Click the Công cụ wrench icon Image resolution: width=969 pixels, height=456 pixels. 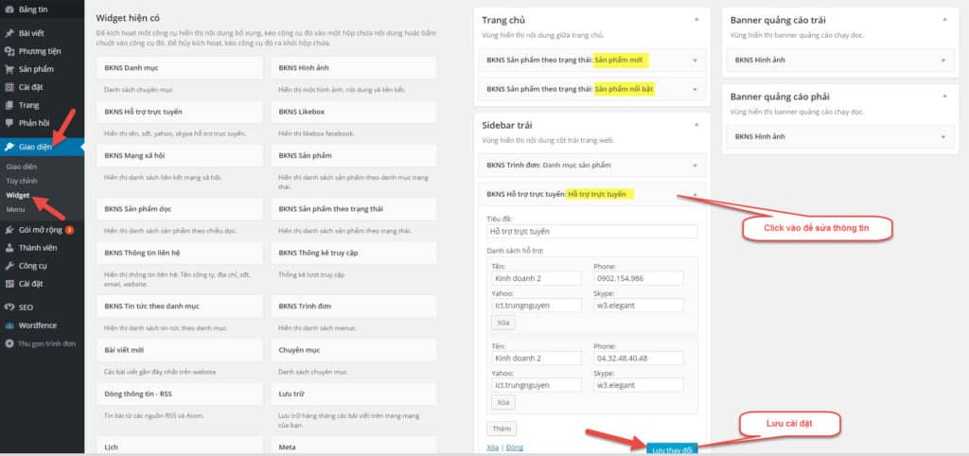(9, 266)
